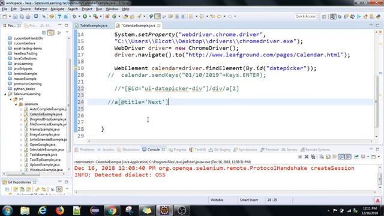Open DragAndDropExample.java in tree
This screenshot has width=384, height=216.
click(x=48, y=119)
